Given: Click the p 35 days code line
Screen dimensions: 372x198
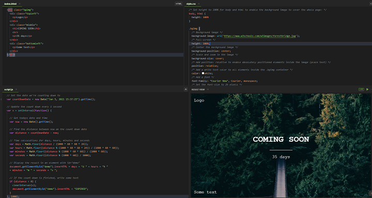Looking at the screenshot, I should pos(22,36).
